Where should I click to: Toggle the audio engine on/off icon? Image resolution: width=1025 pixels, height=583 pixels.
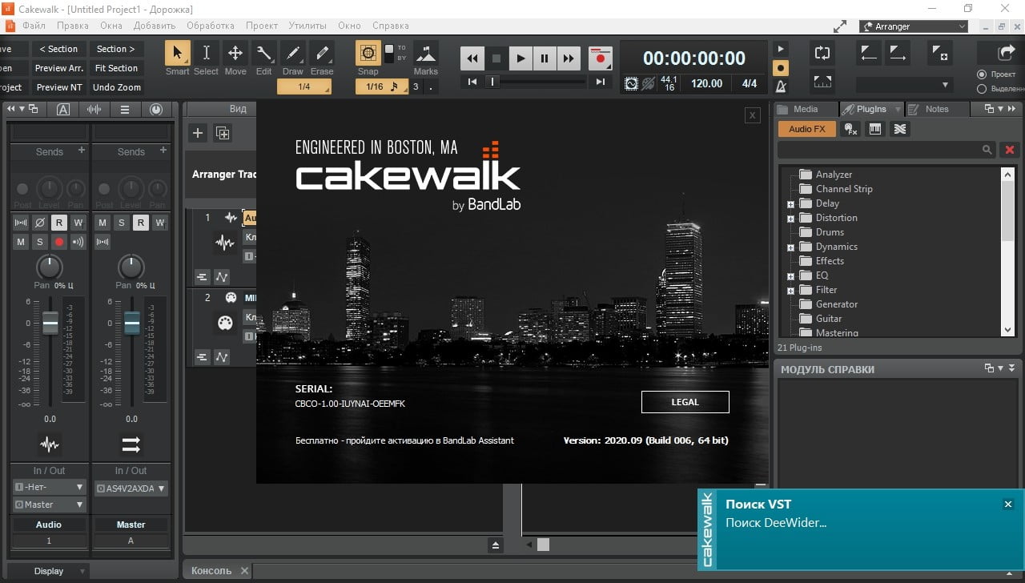click(631, 83)
